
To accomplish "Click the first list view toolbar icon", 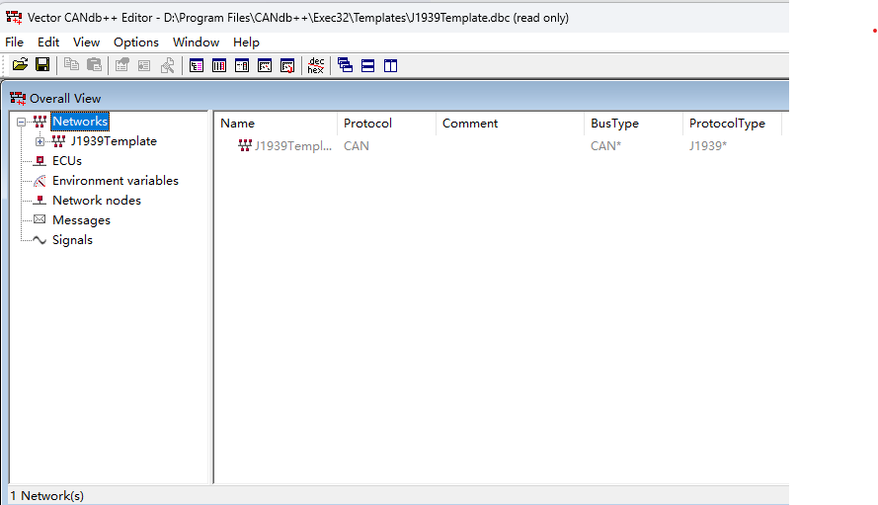I will [197, 65].
